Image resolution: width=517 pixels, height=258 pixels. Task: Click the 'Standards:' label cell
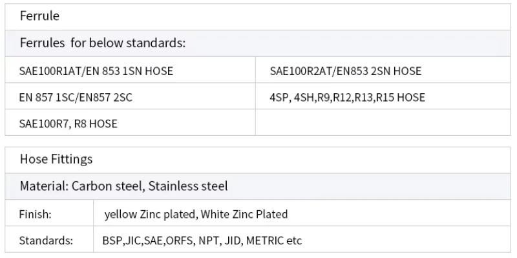click(x=49, y=239)
